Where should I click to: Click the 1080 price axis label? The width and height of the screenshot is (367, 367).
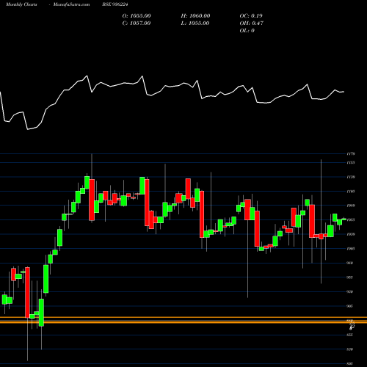pos(351,206)
